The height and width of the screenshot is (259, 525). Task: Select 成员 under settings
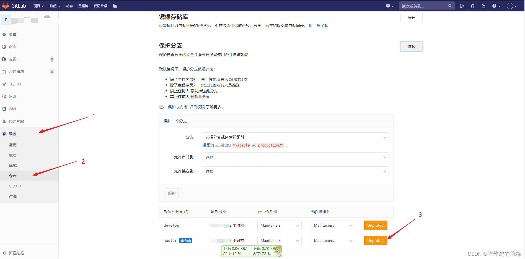(13, 155)
